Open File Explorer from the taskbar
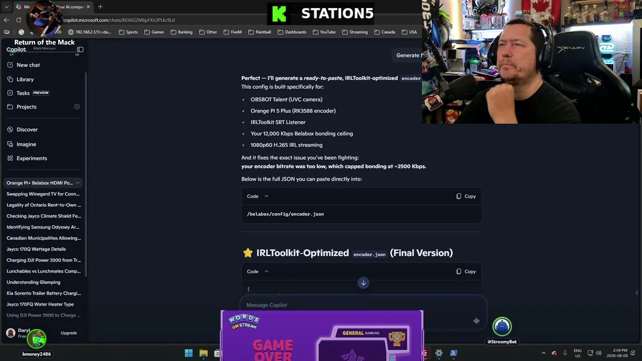Screen dimensions: 642x361 (204, 353)
